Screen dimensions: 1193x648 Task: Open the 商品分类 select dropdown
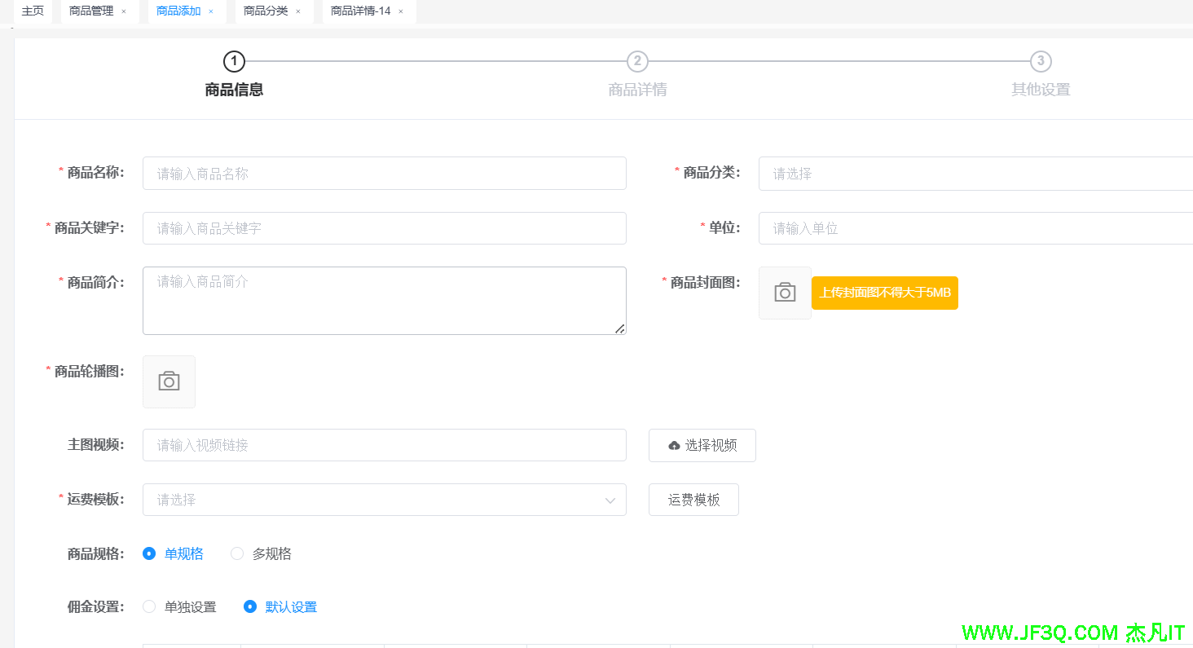[x=975, y=174]
